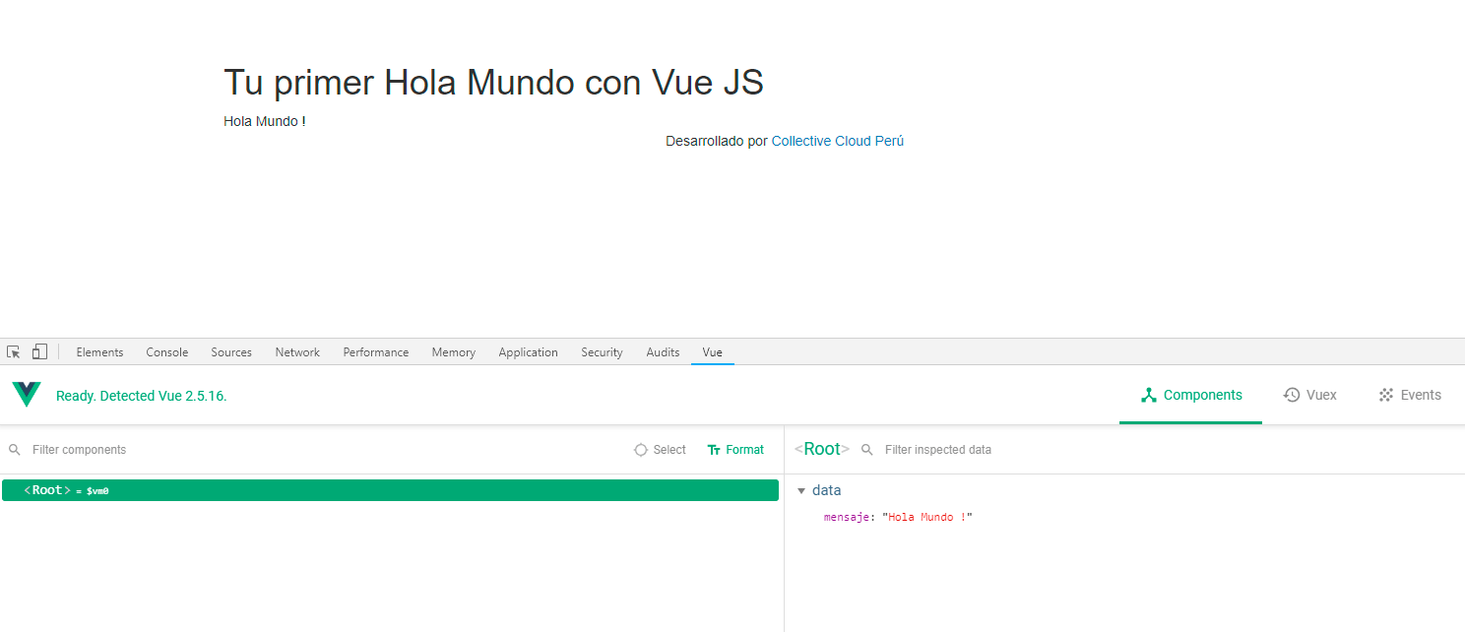The width and height of the screenshot is (1465, 632).
Task: Click the Vue logo in devtools
Action: pyautogui.click(x=27, y=395)
